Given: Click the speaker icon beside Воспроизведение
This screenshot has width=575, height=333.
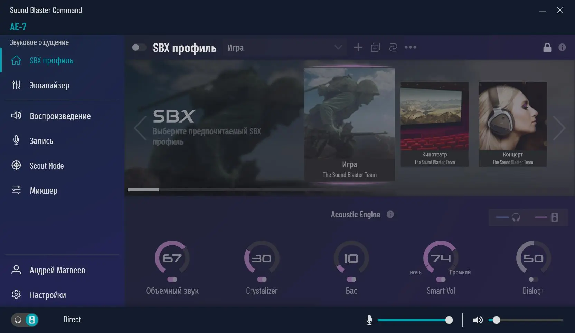Looking at the screenshot, I should pos(16,115).
